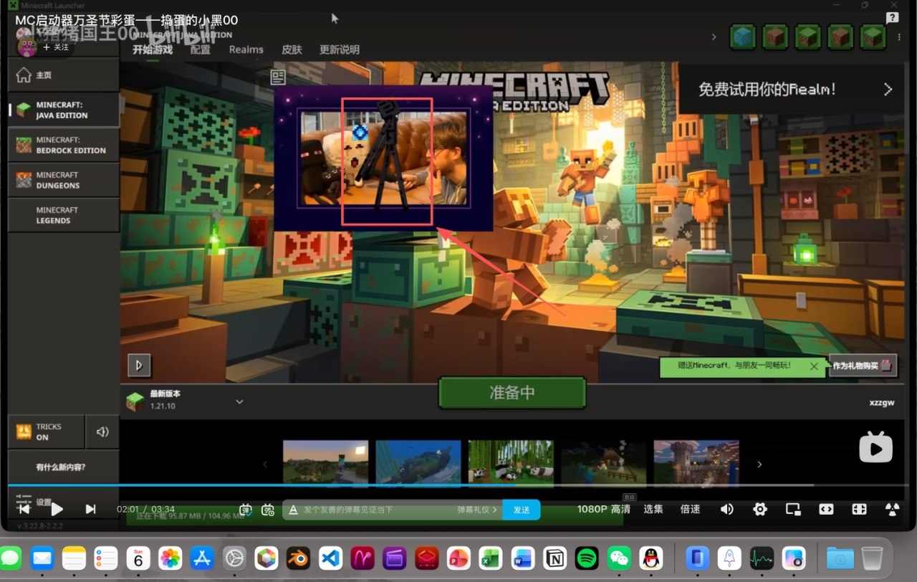Enable picture-in-picture mode icon
Image resolution: width=917 pixels, height=582 pixels.
tap(793, 509)
